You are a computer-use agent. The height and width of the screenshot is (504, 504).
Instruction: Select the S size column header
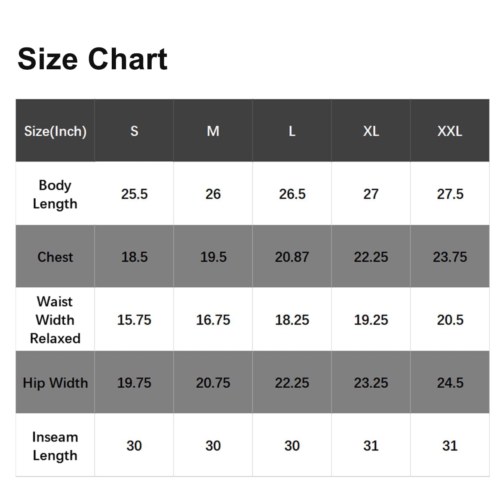coord(134,131)
